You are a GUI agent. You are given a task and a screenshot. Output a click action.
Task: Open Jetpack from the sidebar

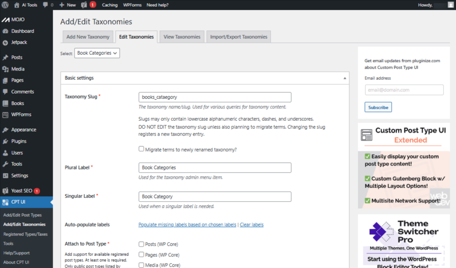pyautogui.click(x=19, y=42)
